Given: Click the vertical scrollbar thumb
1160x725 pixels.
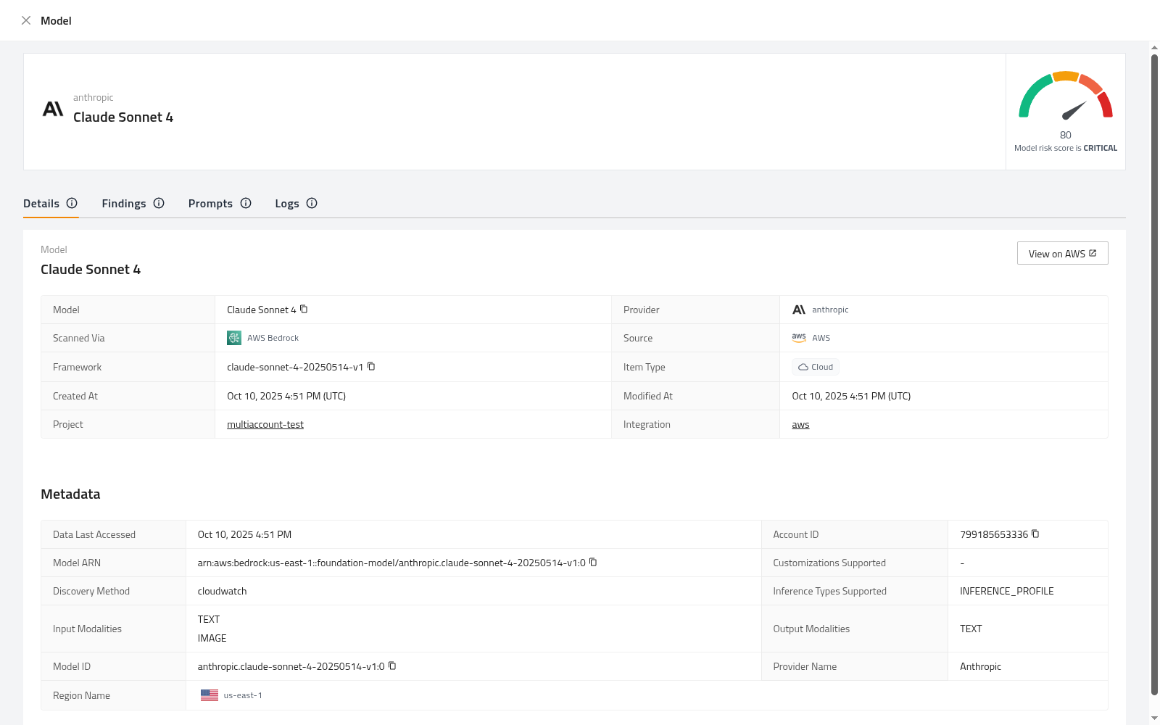Looking at the screenshot, I should pos(1154,375).
